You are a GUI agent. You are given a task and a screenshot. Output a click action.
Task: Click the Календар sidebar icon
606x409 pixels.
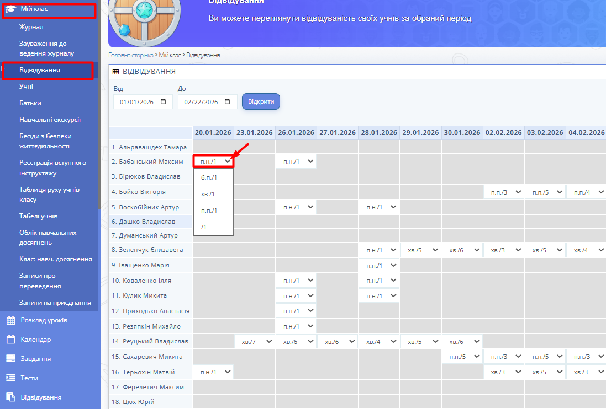[10, 340]
